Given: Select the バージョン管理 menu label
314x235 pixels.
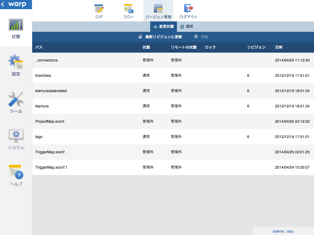Looking at the screenshot, I should click(x=158, y=17).
